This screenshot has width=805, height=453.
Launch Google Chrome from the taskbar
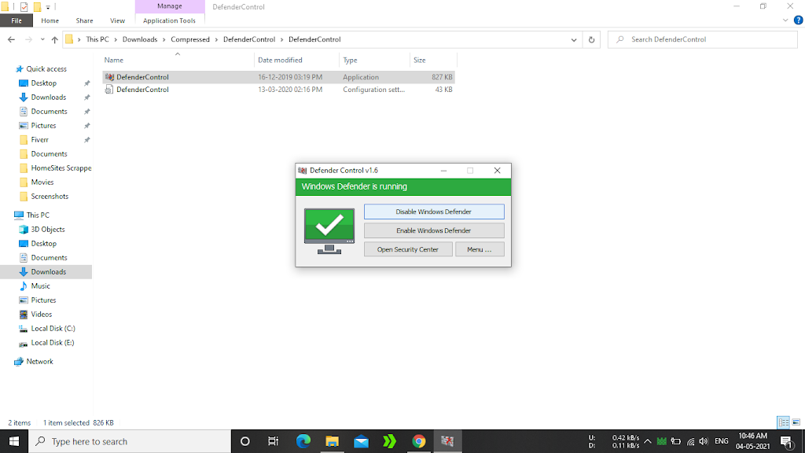click(419, 441)
